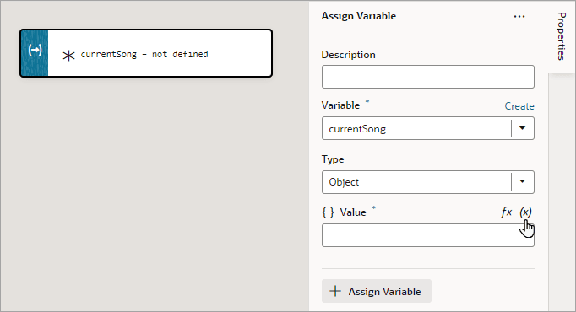Click the Assign Variable panel heading
Viewport: 576px width, 312px height.
[359, 16]
